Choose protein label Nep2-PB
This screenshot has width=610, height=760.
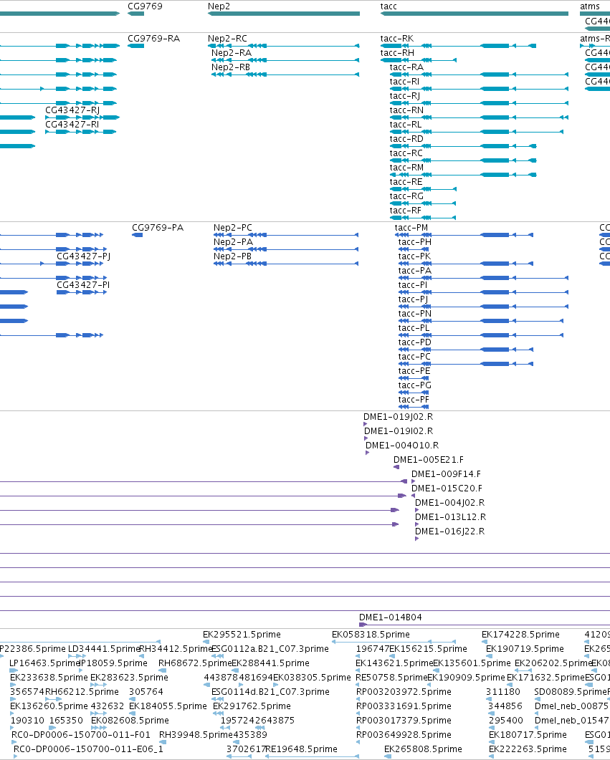(x=232, y=256)
